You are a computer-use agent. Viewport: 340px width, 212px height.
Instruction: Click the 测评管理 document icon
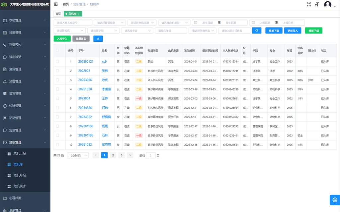click(5, 69)
